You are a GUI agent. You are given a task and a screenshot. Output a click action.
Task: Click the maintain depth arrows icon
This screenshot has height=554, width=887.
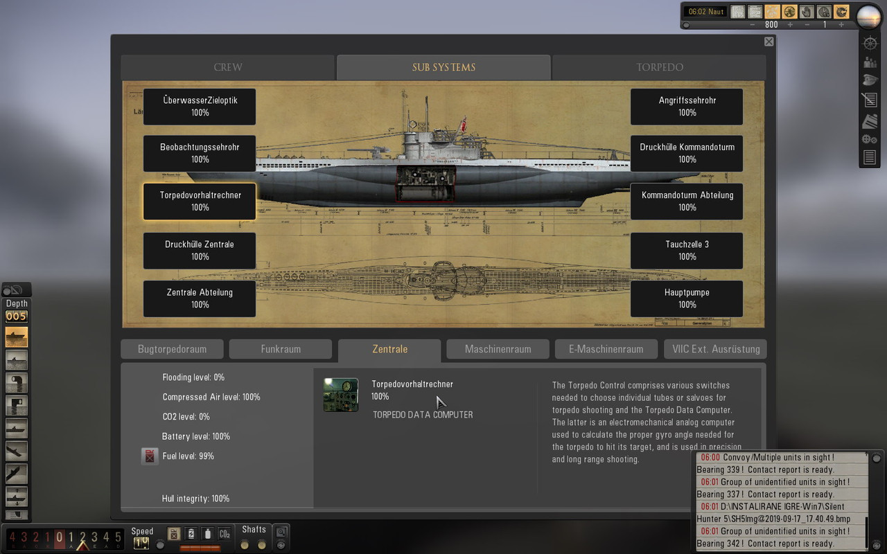pyautogui.click(x=17, y=497)
